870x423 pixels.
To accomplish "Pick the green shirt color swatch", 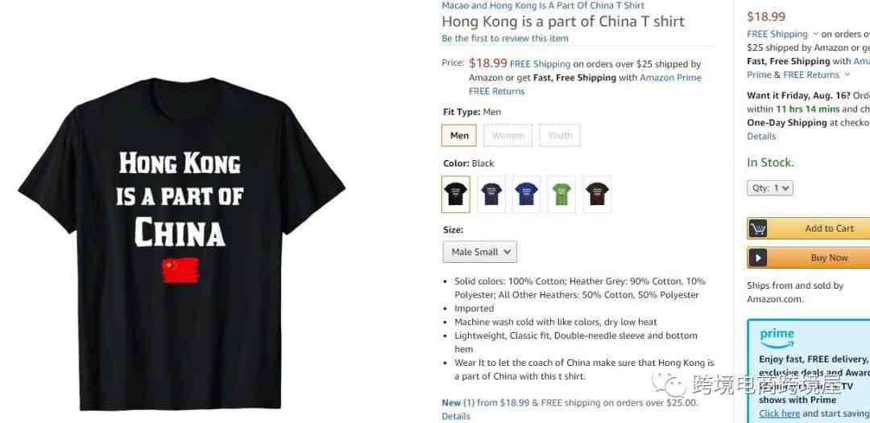I will [561, 194].
